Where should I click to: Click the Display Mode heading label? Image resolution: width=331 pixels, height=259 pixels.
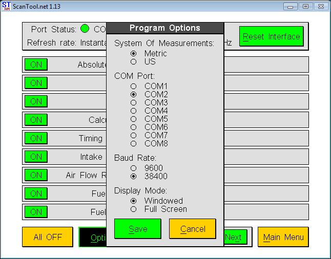click(140, 190)
